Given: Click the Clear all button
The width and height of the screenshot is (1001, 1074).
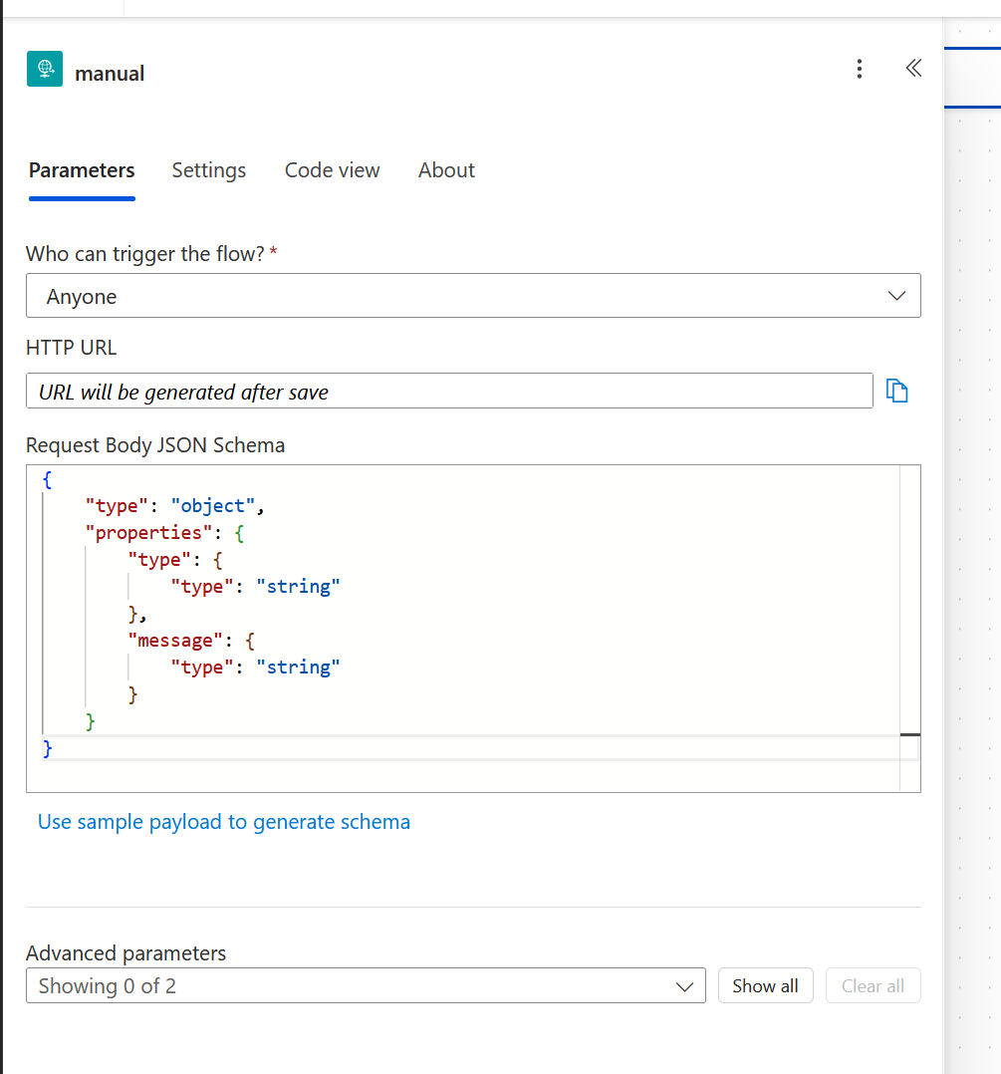Looking at the screenshot, I should click(873, 986).
